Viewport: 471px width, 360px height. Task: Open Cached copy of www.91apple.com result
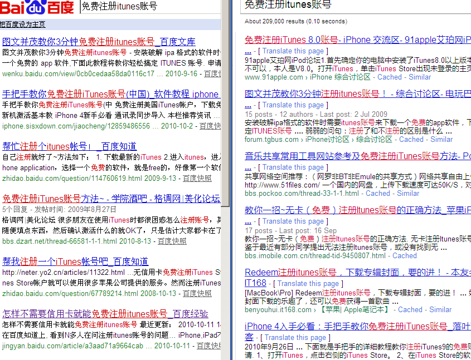click(390, 77)
